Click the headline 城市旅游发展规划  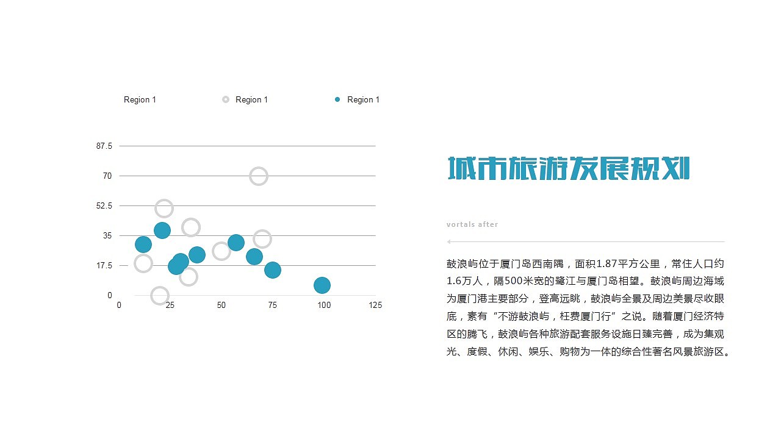569,168
